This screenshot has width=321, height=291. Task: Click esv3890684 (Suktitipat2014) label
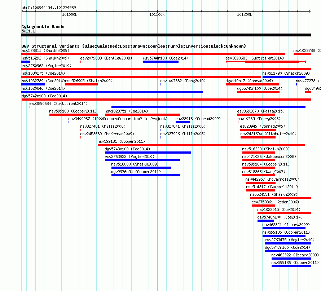coord(58,103)
